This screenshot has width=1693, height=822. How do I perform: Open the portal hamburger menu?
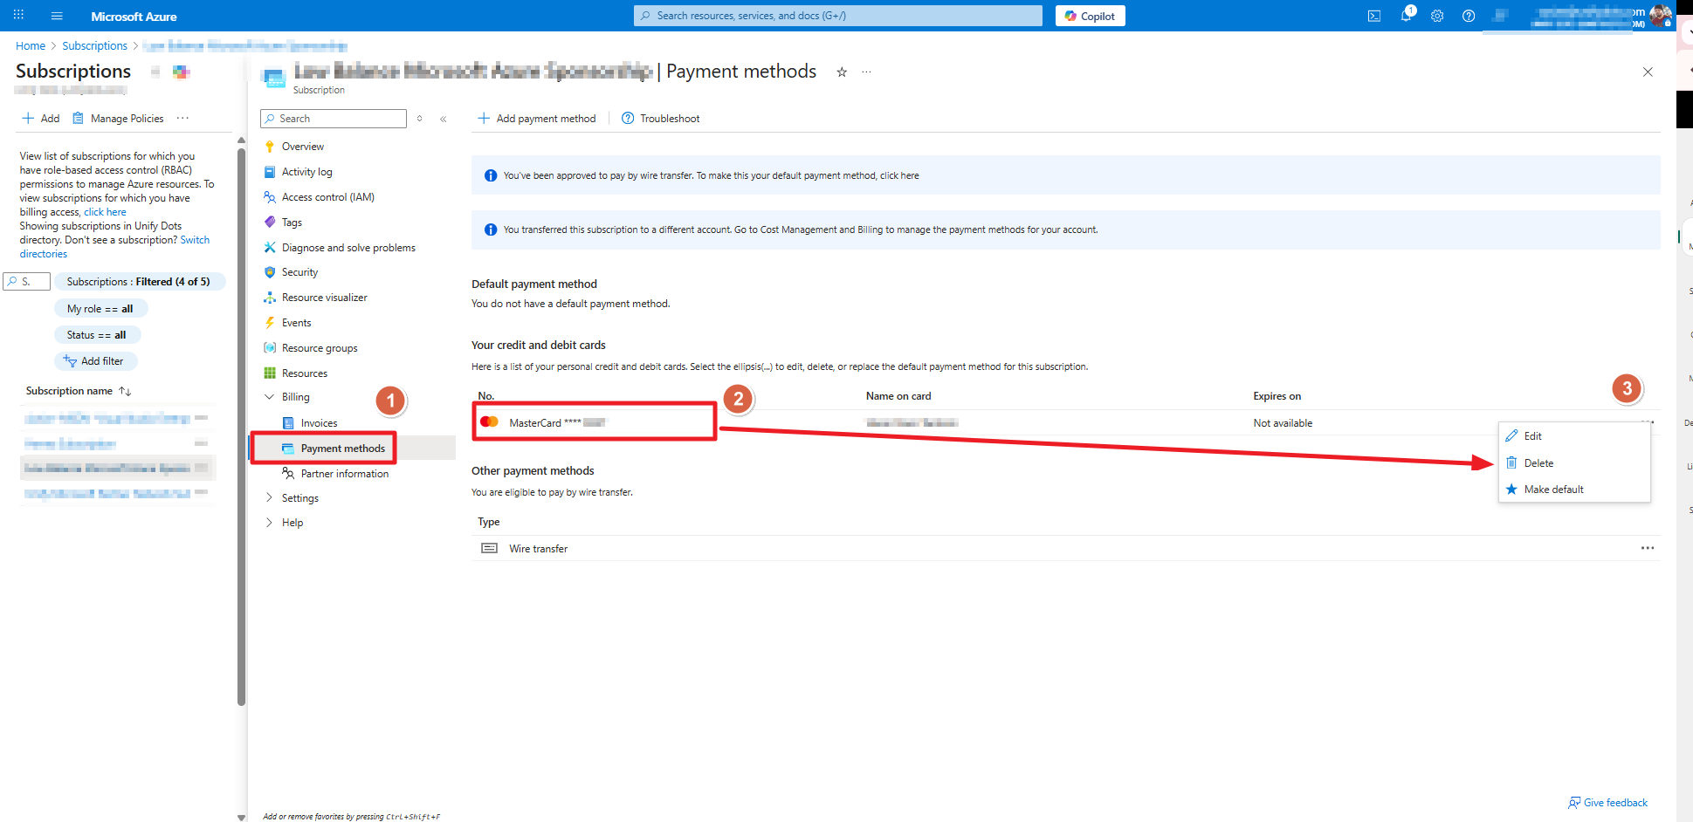click(x=56, y=15)
